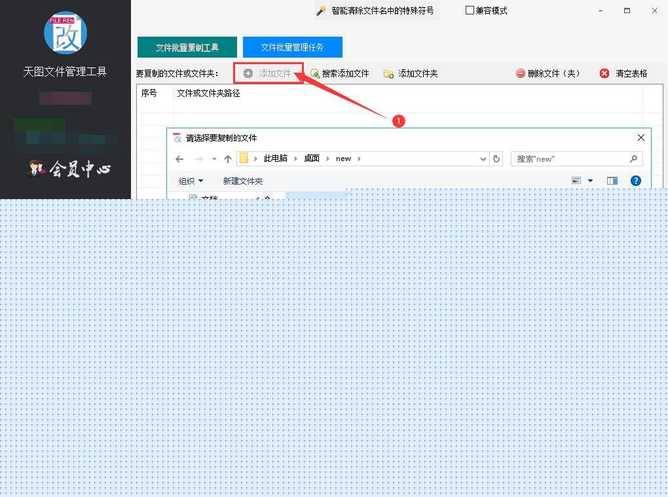
Task: Click the folder icon in address bar
Action: click(244, 158)
